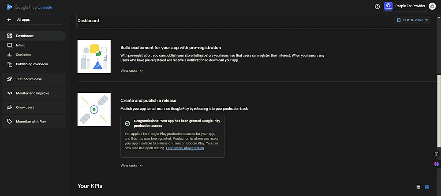Switch KPIs to grid view

point(427,187)
